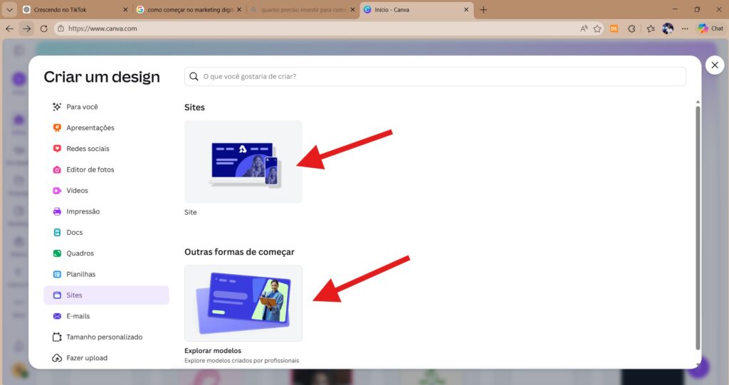
Task: Switch to 'como começar no marketing' tab
Action: point(189,10)
